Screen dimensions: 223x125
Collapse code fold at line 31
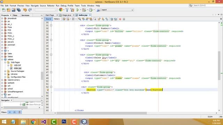[51, 25]
